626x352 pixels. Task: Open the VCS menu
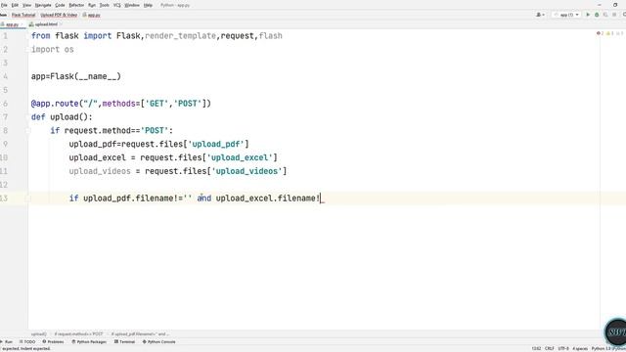[x=117, y=5]
